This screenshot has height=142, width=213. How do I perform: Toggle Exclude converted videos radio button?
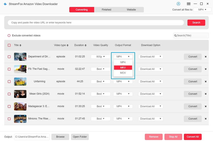pos(9,36)
